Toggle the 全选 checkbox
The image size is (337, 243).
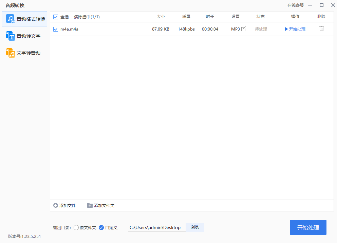55,16
